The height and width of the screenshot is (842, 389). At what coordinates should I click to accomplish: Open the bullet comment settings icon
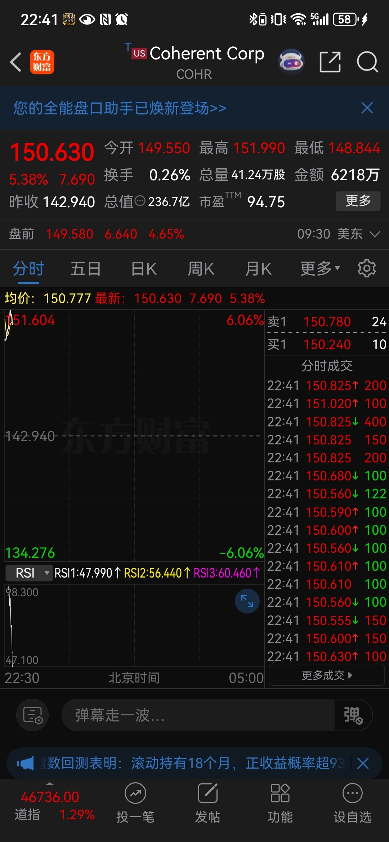[32, 715]
